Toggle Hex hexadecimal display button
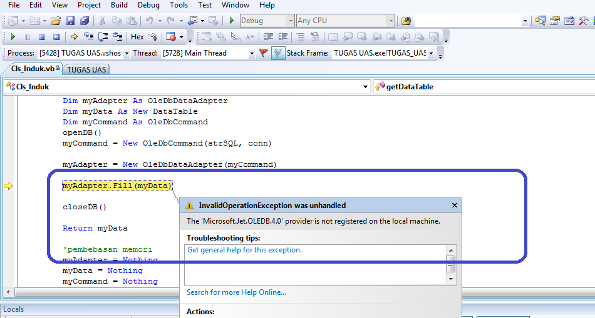The width and height of the screenshot is (595, 318). click(137, 37)
